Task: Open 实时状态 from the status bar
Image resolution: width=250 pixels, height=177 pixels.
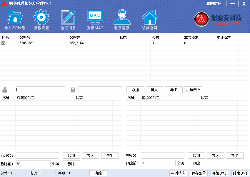Action: 178,173
